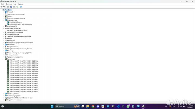Open the Действие menu
195x109 pixels.
pyautogui.click(x=9, y=4)
